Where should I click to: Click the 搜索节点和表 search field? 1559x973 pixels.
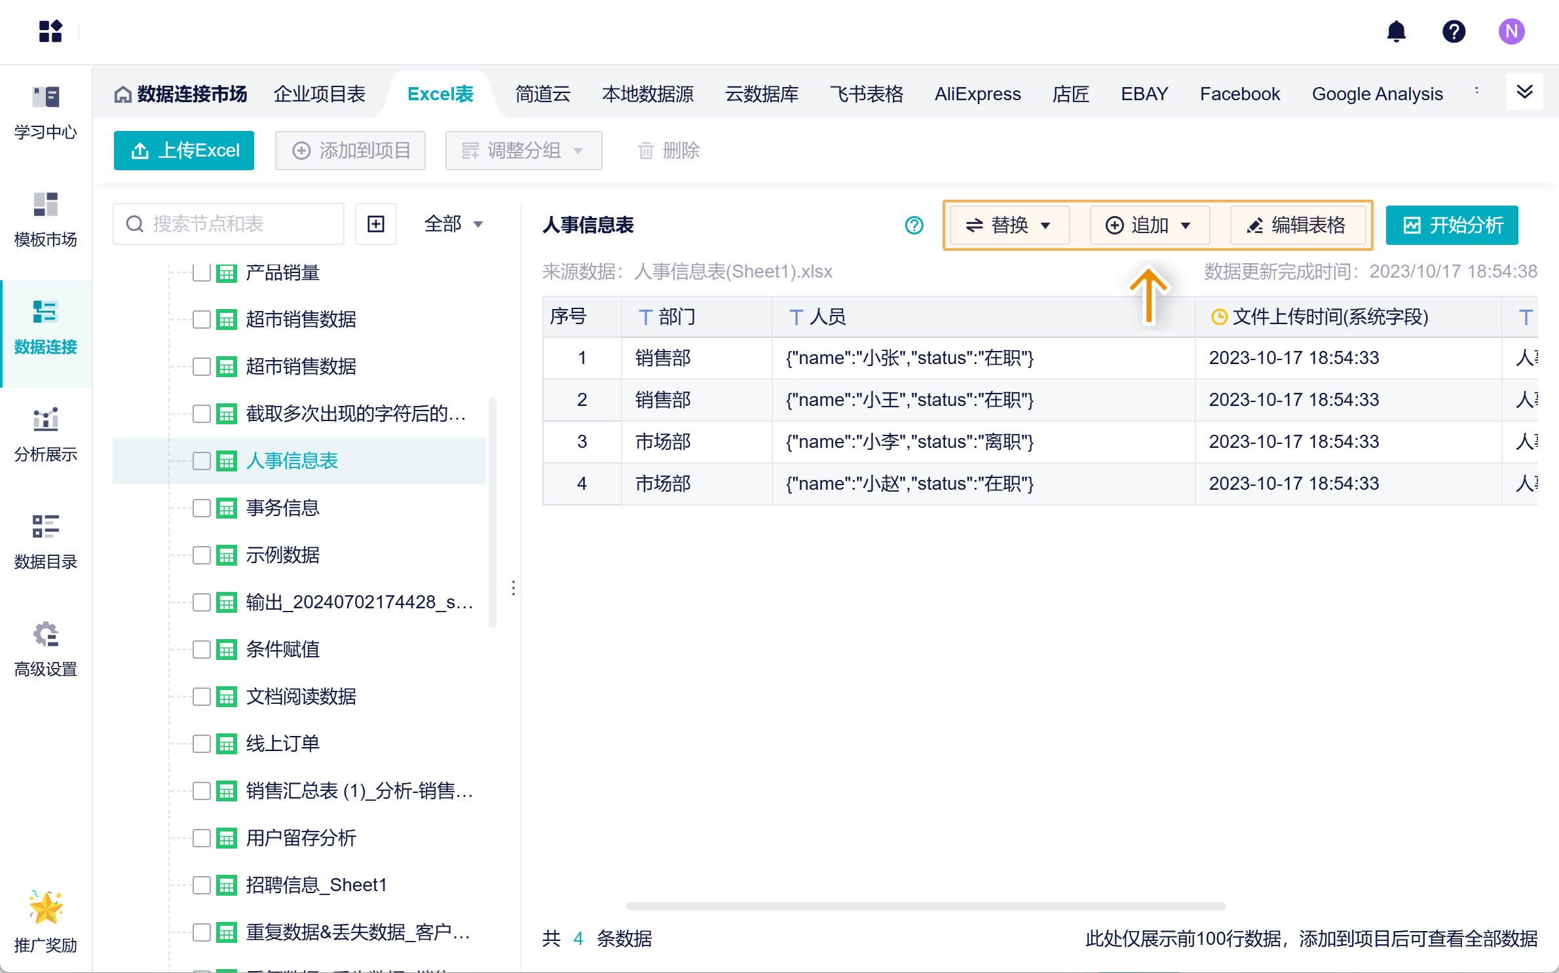point(229,224)
